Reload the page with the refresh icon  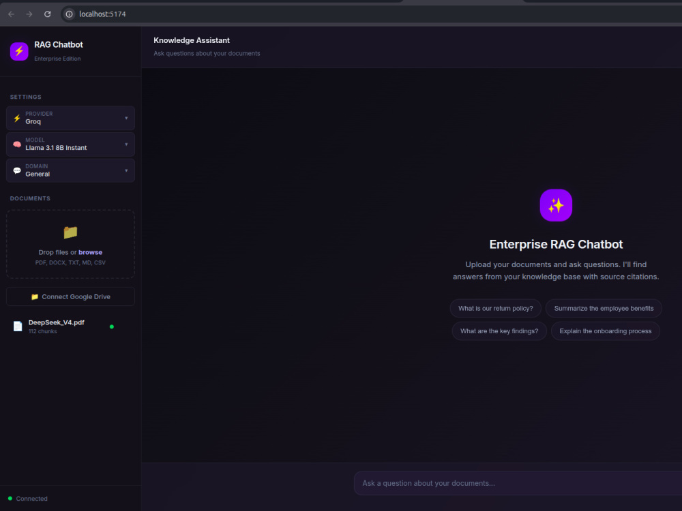(48, 14)
